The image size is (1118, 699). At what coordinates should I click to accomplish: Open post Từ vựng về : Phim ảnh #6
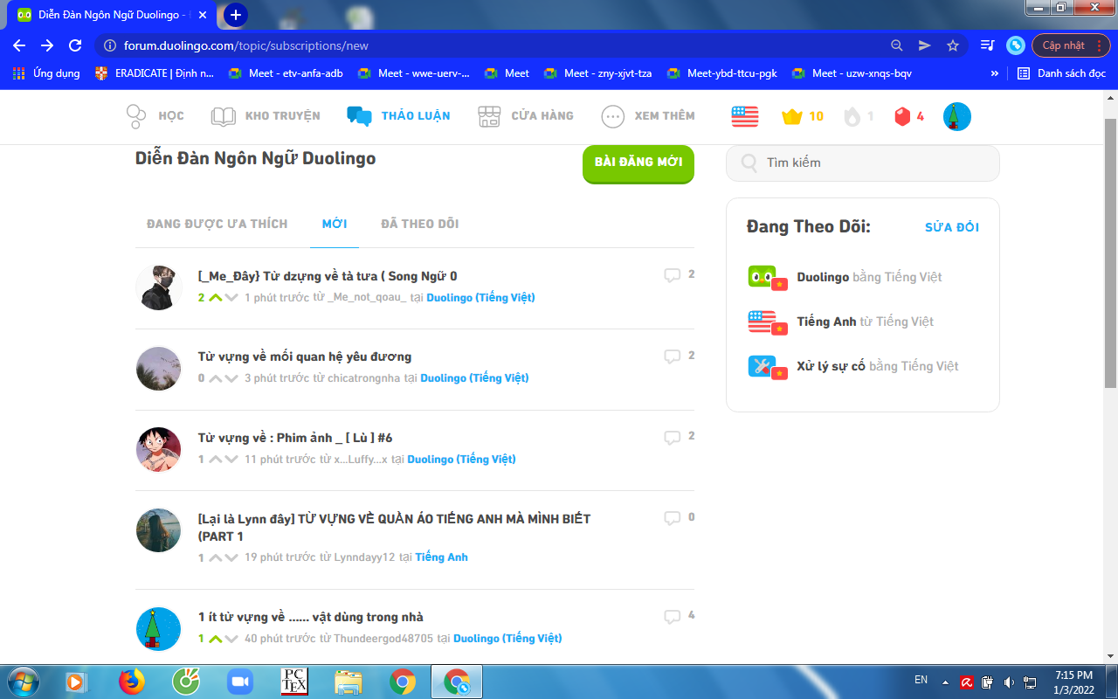(x=295, y=438)
